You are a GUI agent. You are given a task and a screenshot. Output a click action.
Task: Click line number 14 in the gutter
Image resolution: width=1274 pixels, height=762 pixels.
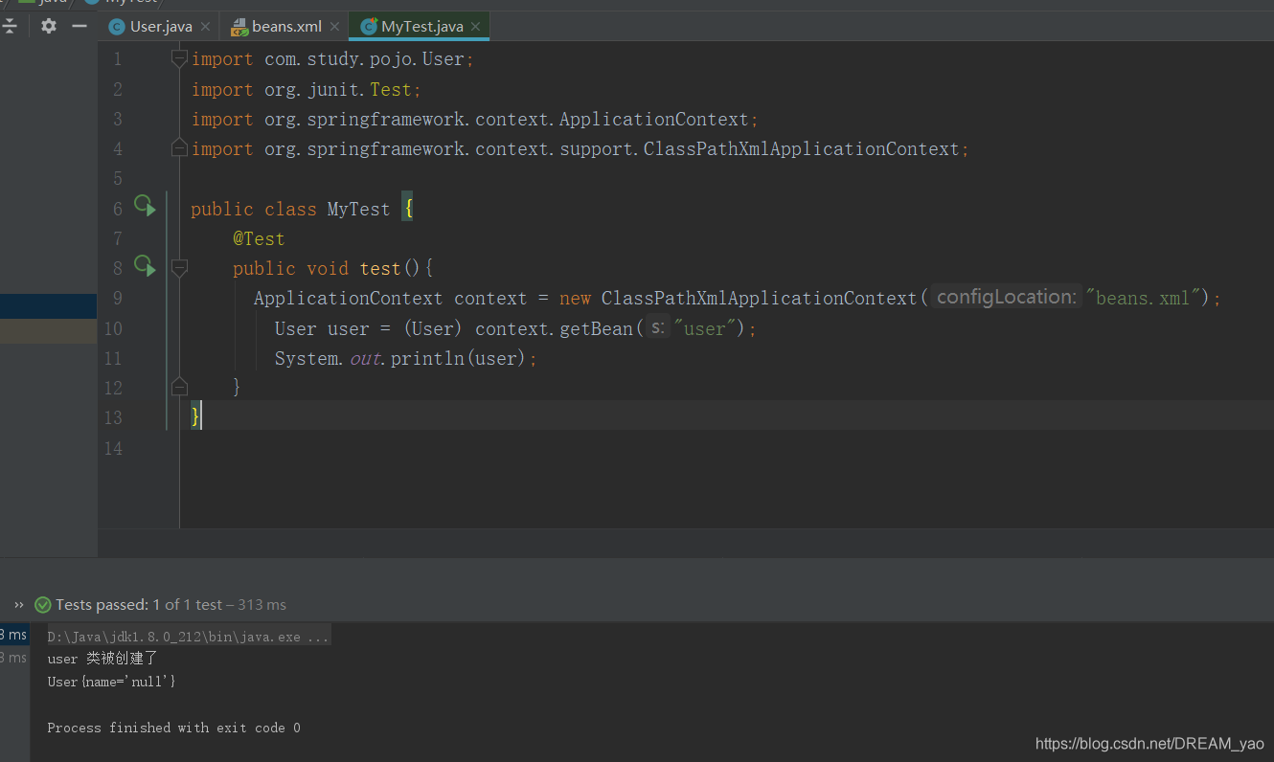point(114,448)
